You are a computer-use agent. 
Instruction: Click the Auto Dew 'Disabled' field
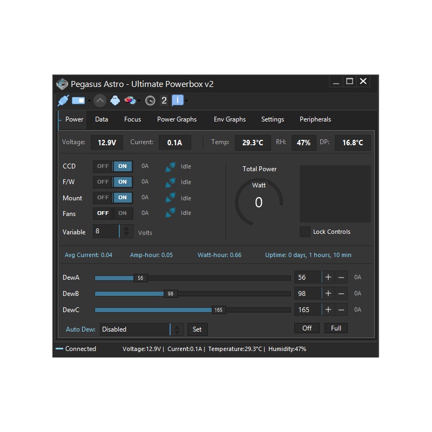(x=135, y=329)
